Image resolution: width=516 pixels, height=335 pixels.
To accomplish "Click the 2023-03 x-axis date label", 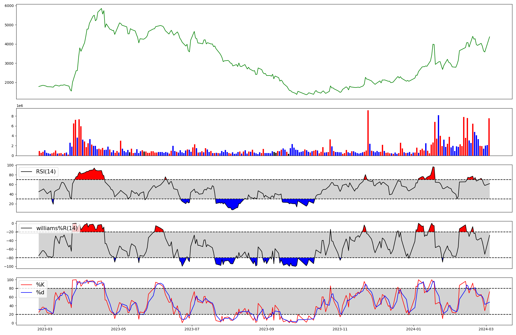I will tap(45, 329).
